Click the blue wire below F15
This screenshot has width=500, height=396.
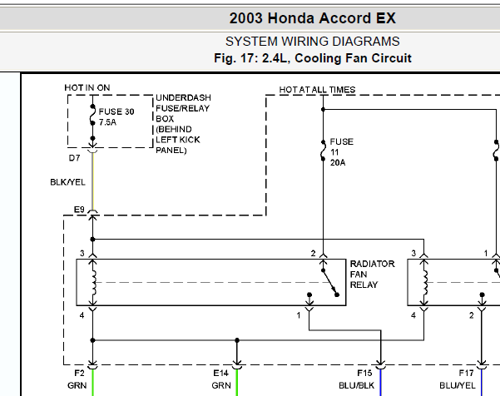[380, 383]
